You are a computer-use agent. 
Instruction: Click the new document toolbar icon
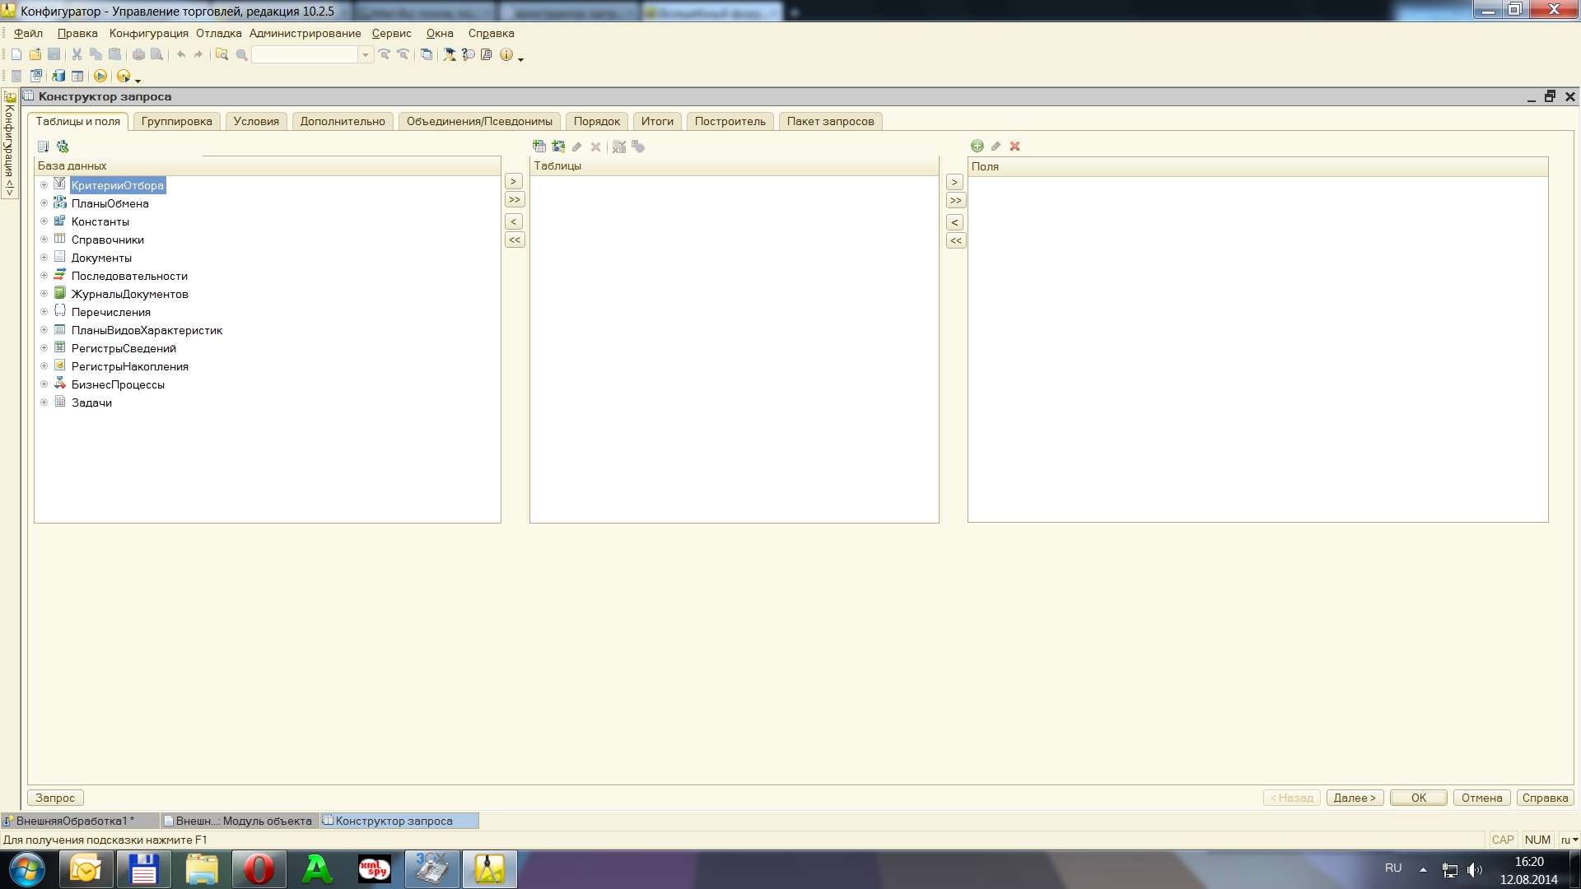click(x=16, y=54)
